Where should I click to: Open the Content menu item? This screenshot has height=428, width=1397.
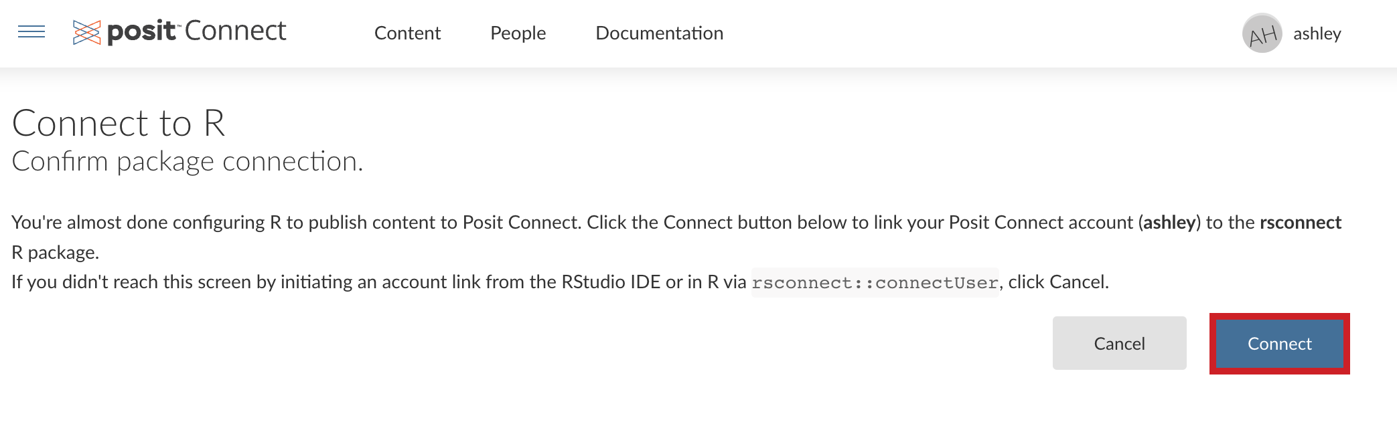point(407,33)
